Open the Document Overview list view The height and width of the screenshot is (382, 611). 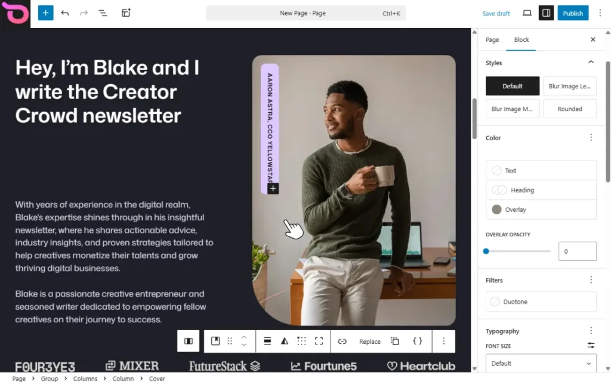point(103,13)
